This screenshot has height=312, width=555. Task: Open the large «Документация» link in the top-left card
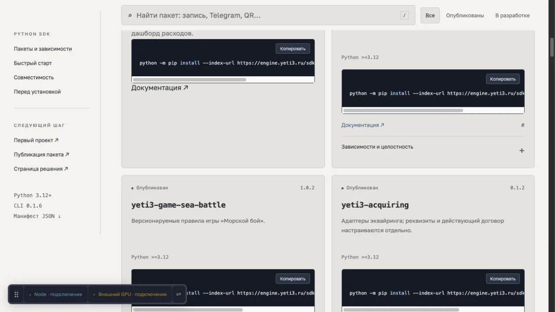tap(160, 88)
